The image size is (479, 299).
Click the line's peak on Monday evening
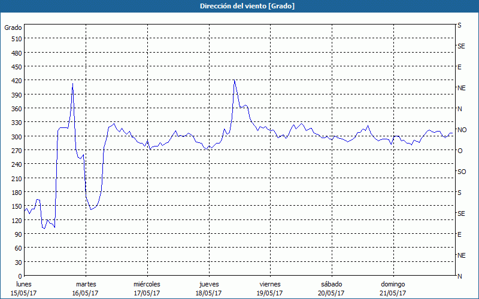click(72, 84)
